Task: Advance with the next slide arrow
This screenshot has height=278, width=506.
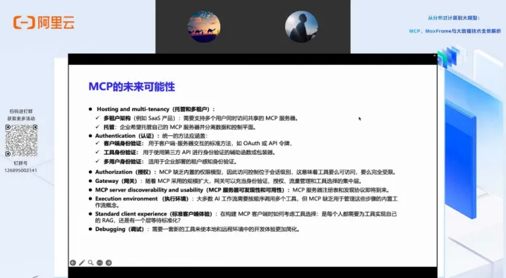Action: (x=109, y=263)
